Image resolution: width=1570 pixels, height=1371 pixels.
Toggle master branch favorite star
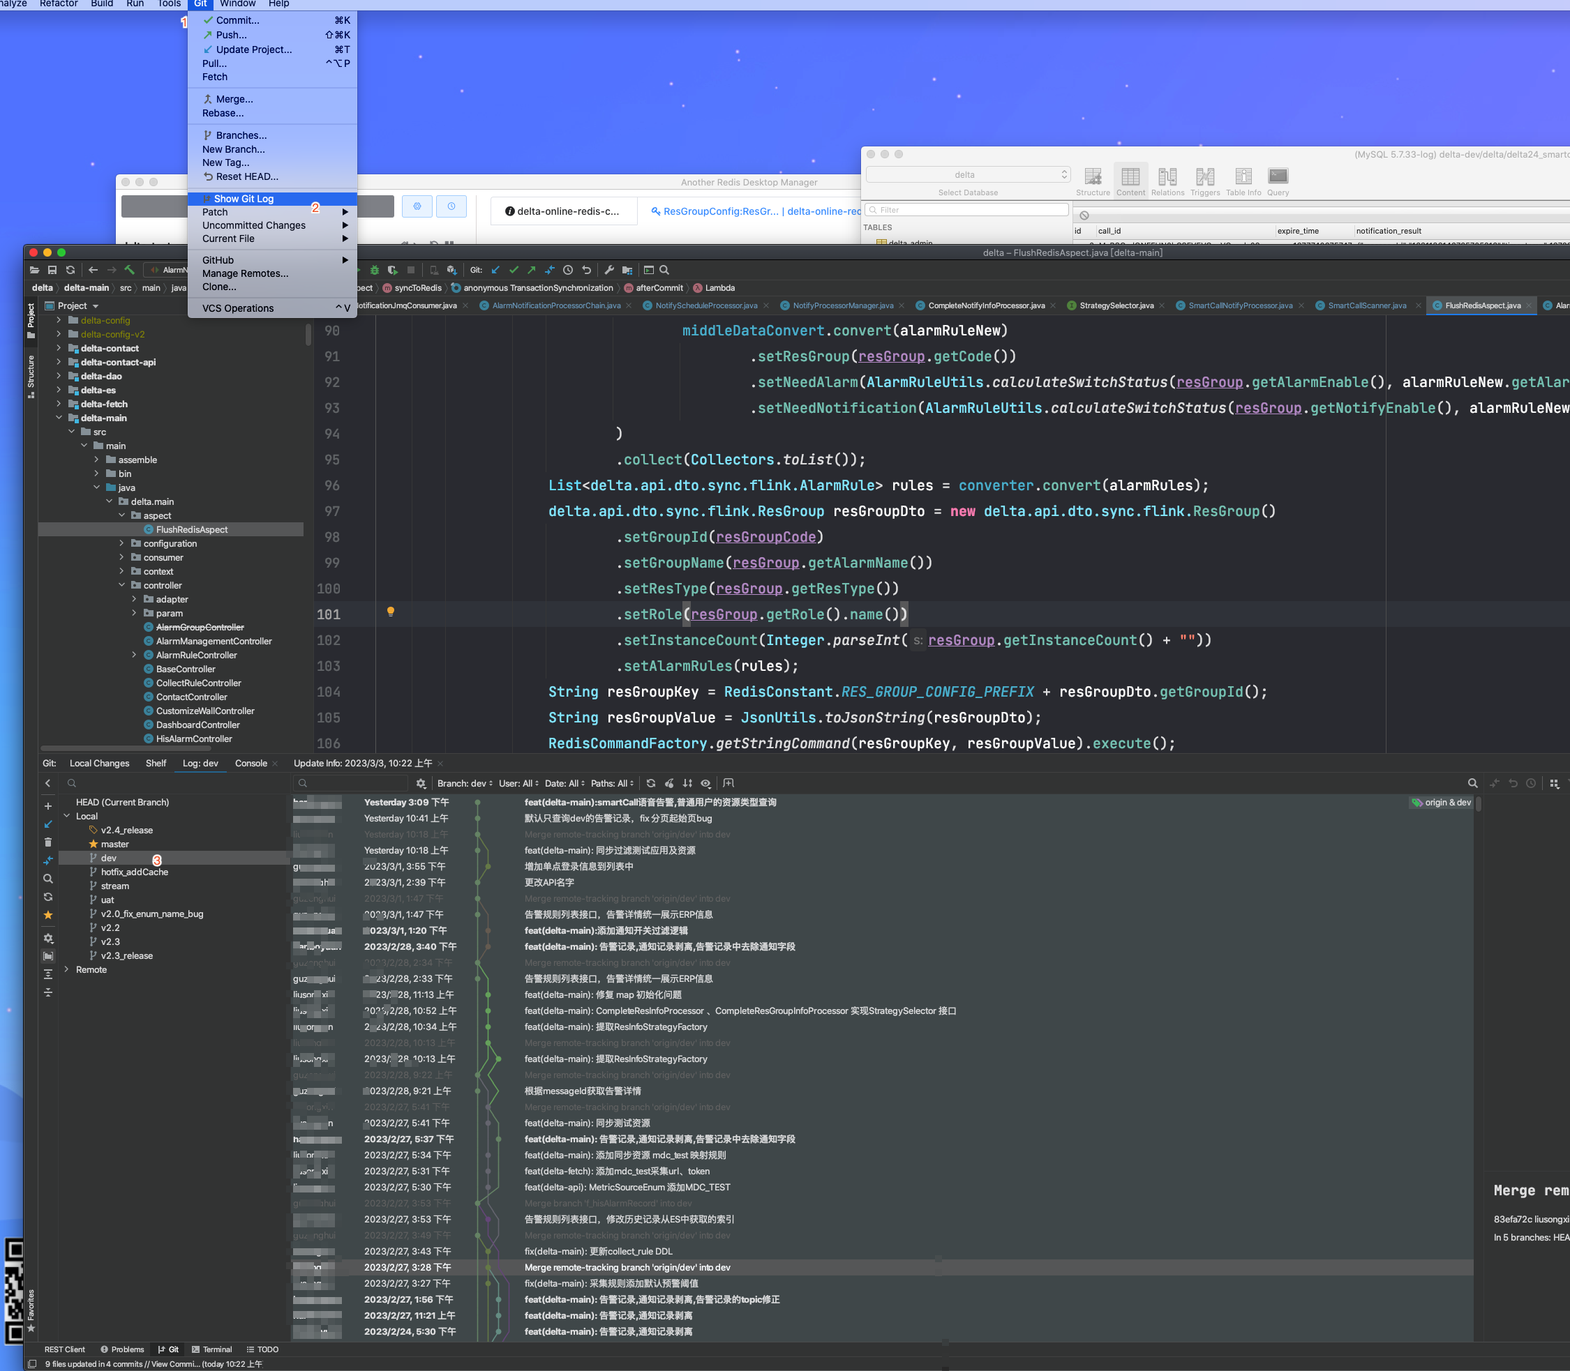point(94,844)
